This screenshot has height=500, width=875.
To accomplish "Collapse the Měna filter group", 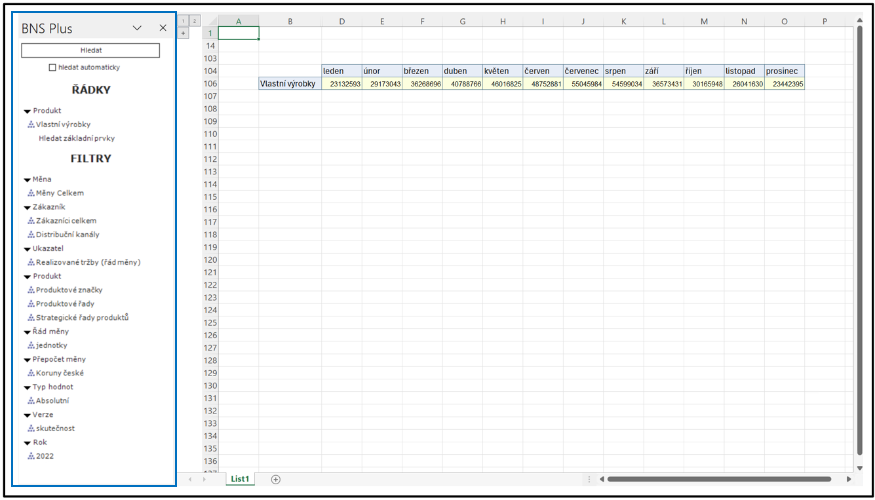I will (28, 180).
